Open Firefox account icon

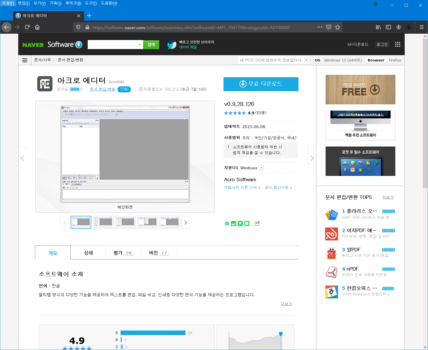[x=399, y=27]
